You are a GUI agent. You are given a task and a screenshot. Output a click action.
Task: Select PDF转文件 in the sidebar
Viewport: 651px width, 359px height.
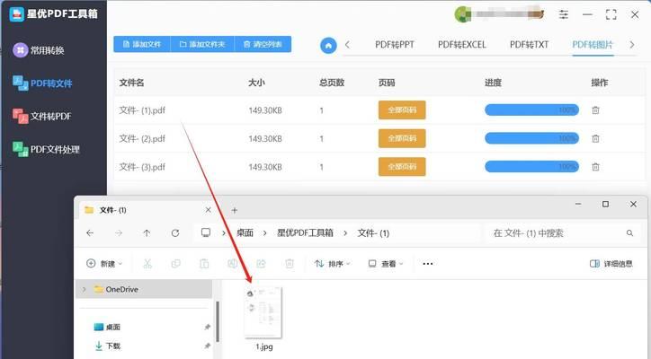(42, 83)
